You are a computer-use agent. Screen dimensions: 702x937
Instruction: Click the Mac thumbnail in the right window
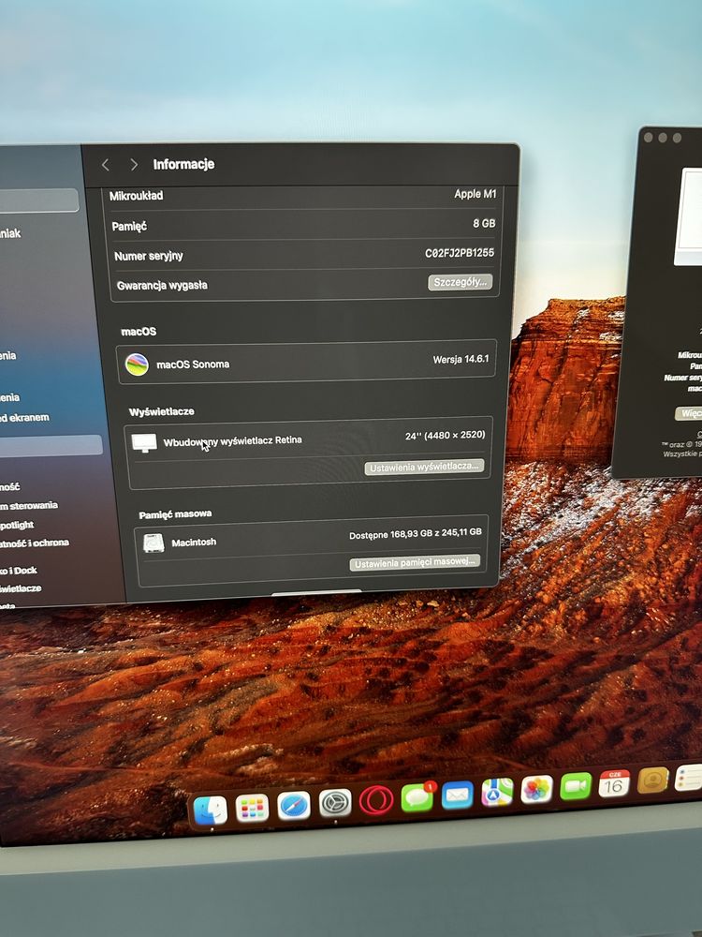point(690,216)
